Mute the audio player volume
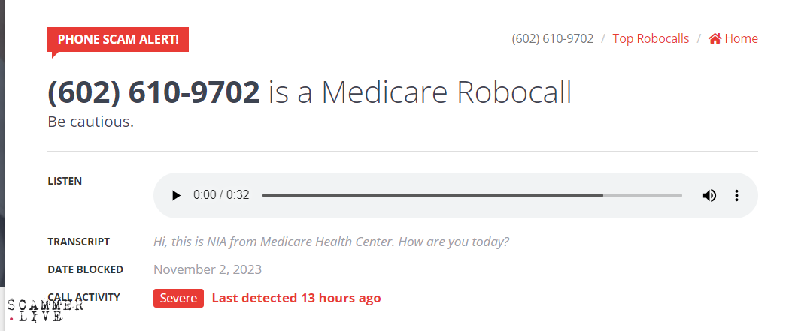Screen dimensions: 795x331 pyautogui.click(x=709, y=195)
